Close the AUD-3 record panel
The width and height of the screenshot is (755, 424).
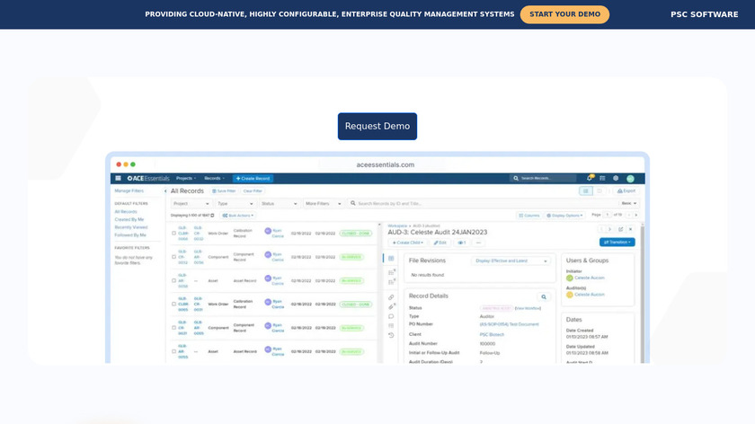coord(631,229)
